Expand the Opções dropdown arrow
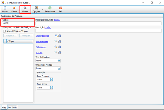This screenshot has width=164, height=110. click(42, 10)
